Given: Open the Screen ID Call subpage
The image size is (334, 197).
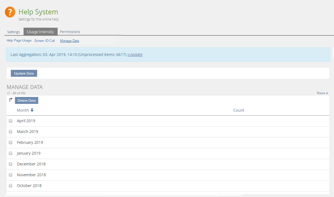Looking at the screenshot, I should [45, 41].
